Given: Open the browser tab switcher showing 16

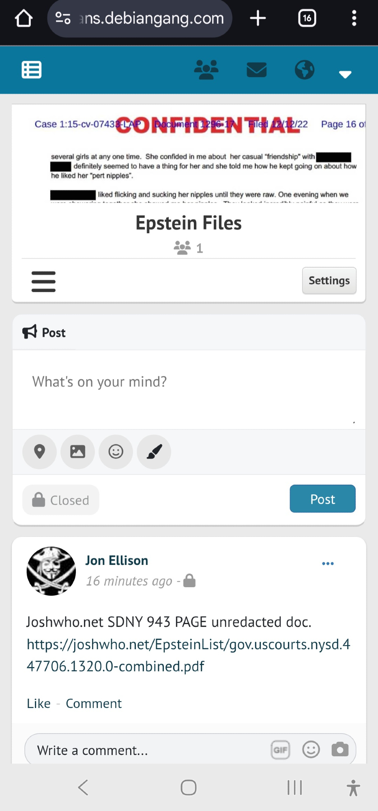Looking at the screenshot, I should coord(307,18).
